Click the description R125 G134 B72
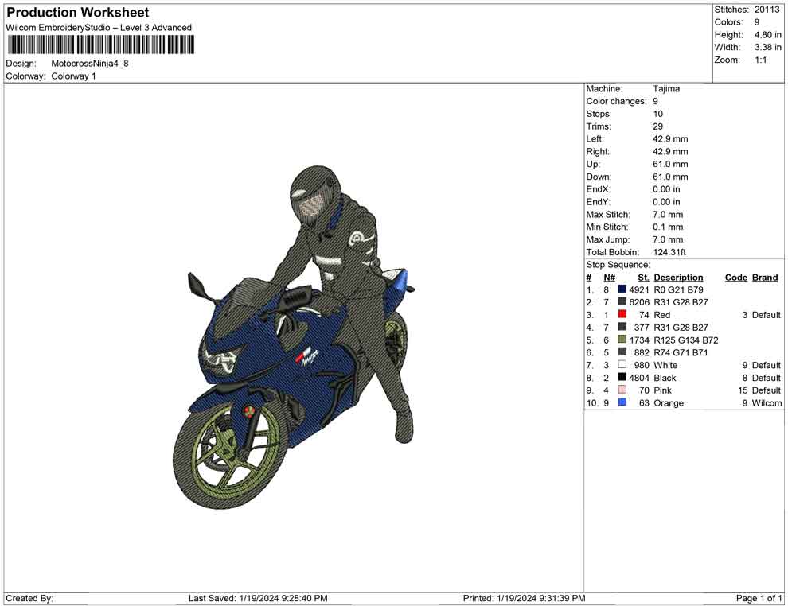 (686, 340)
